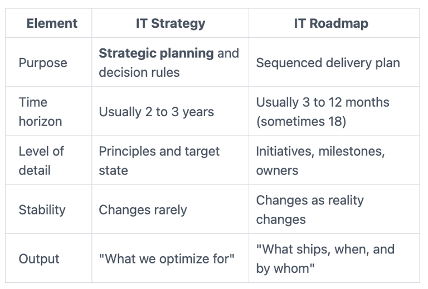
Task: Click the 'Usually 3 to 12 months' cell
Action: click(323, 102)
